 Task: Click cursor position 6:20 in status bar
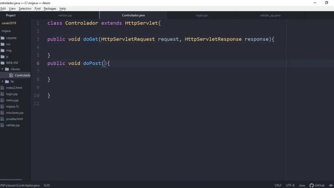tap(47, 185)
